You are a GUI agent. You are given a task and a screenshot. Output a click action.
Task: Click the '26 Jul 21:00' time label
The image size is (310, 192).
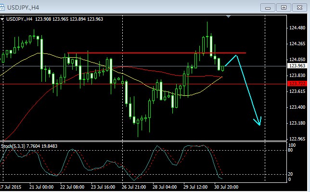[134, 187]
